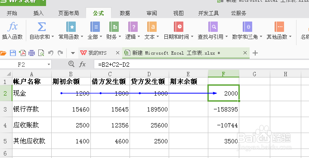Switch to the 页面布局 tab

68,13
